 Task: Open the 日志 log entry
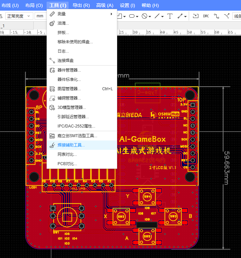pos(82,51)
